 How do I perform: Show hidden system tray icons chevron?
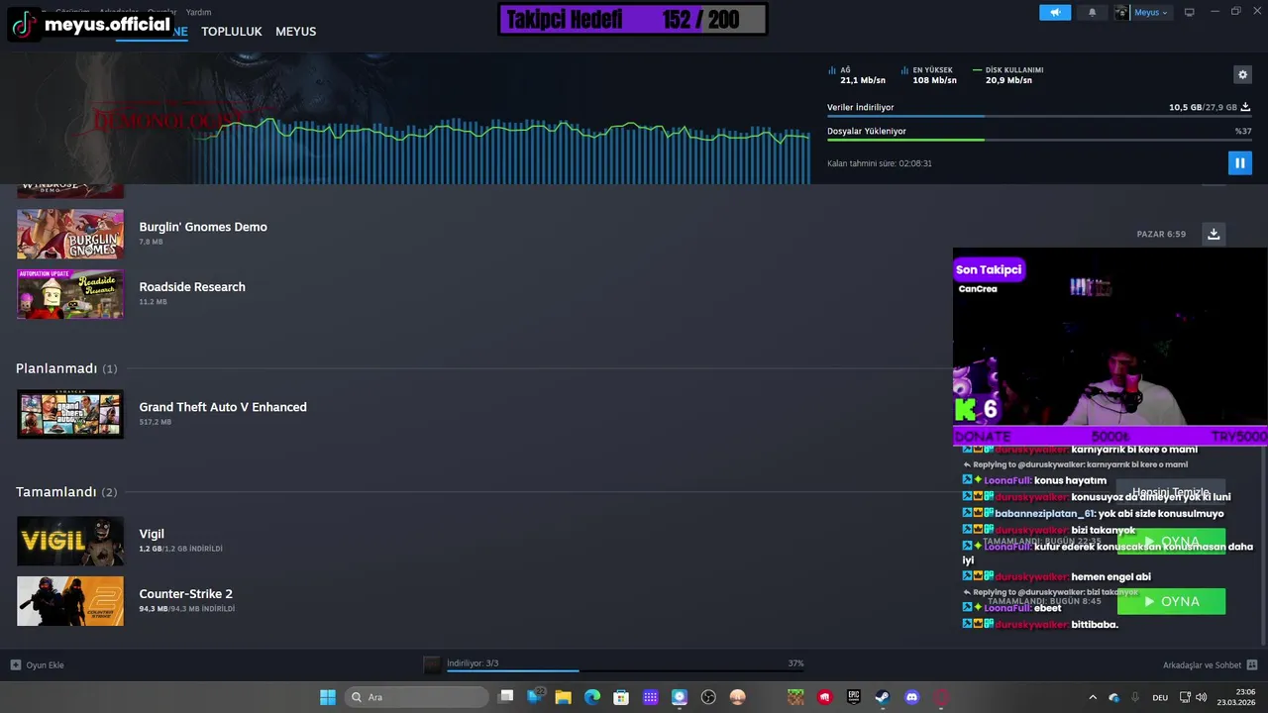[x=1093, y=697]
